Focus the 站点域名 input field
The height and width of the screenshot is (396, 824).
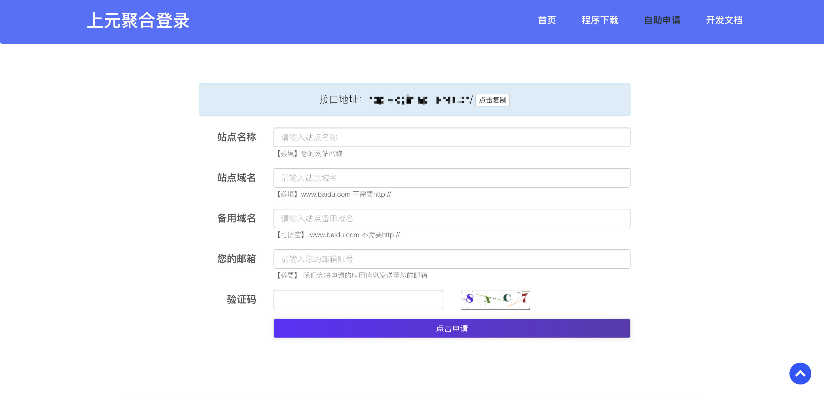(x=452, y=178)
